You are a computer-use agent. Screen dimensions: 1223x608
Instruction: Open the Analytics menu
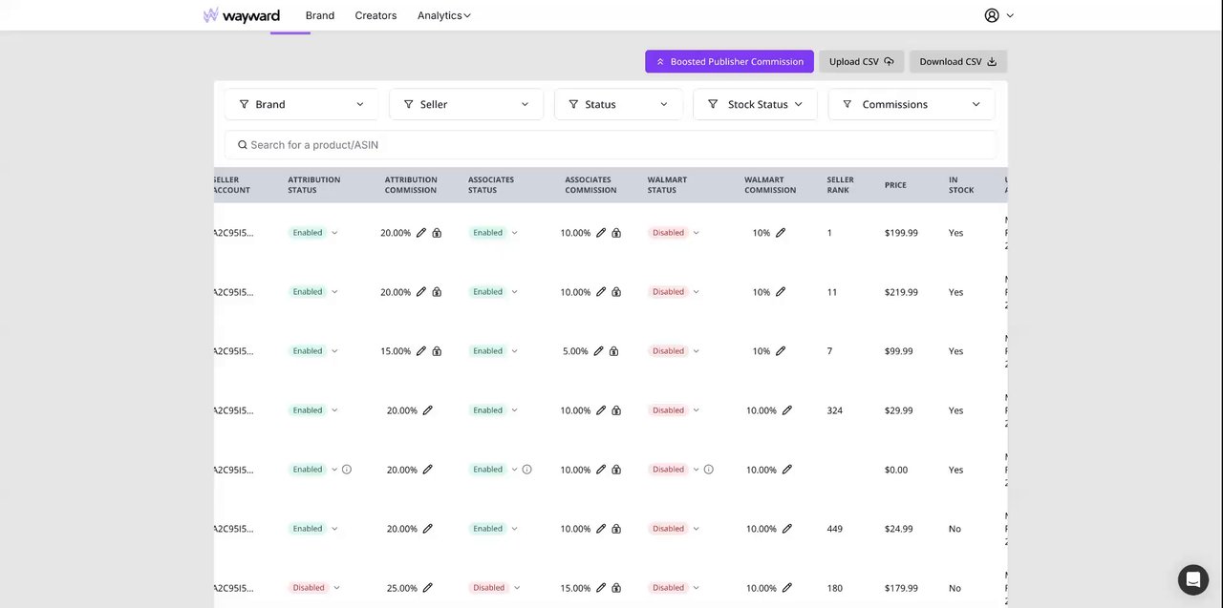pos(443,15)
